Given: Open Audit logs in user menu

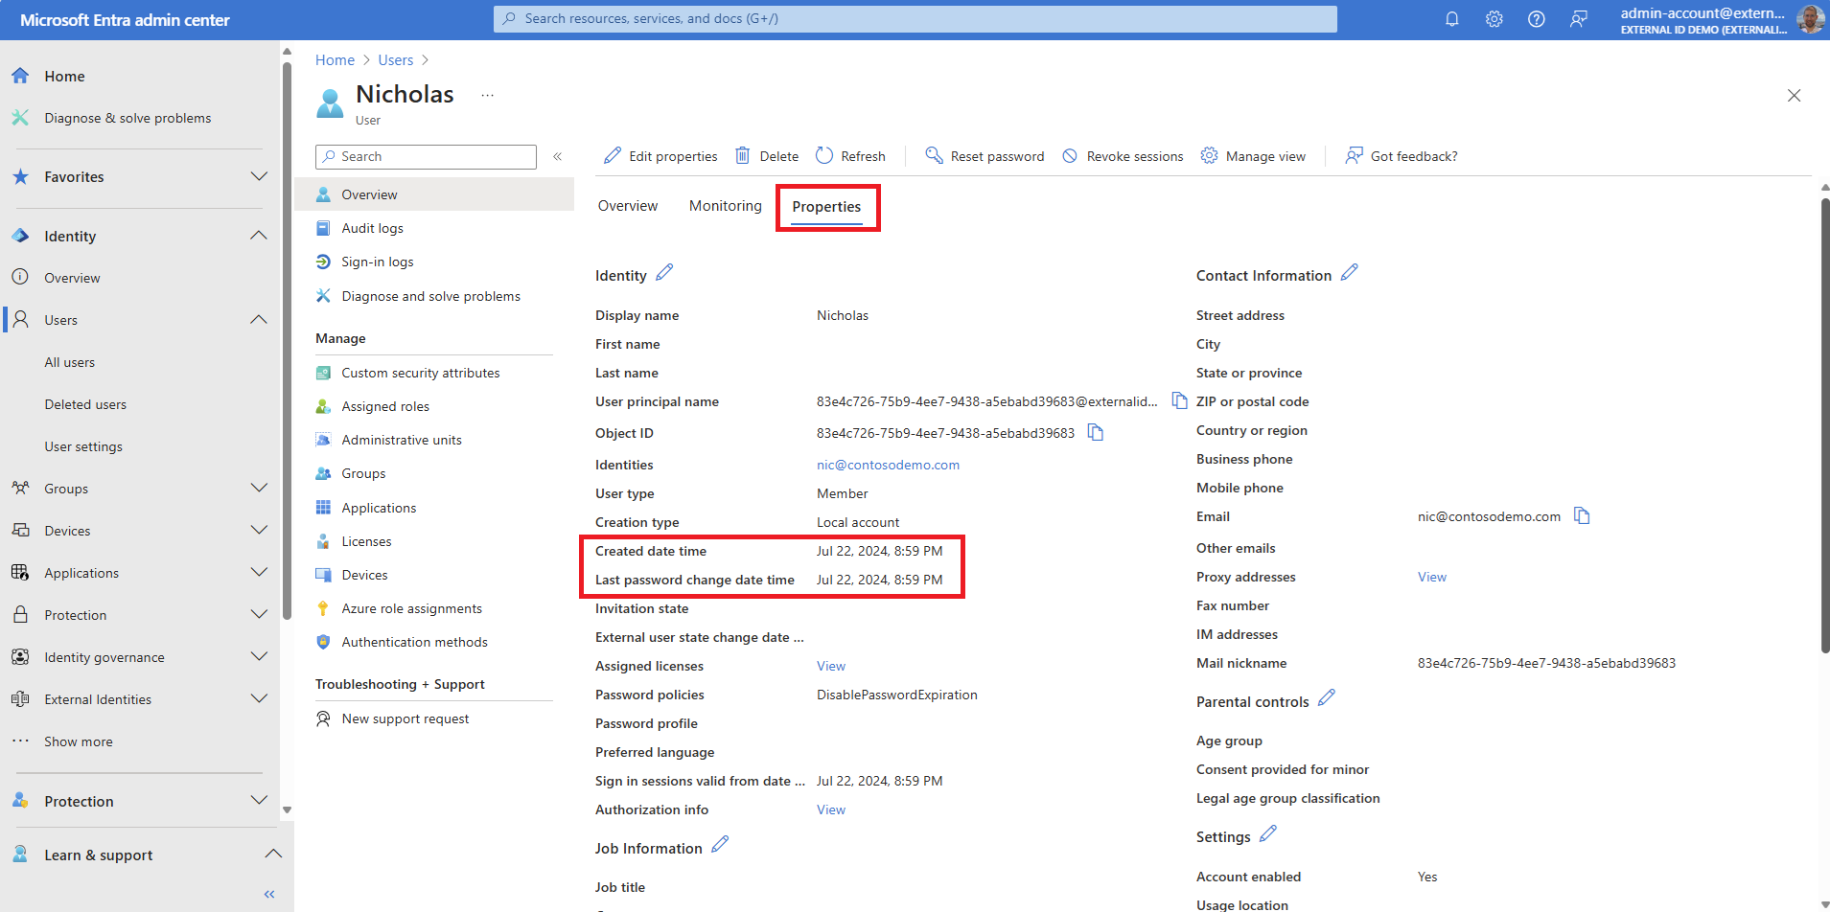Looking at the screenshot, I should [x=372, y=228].
